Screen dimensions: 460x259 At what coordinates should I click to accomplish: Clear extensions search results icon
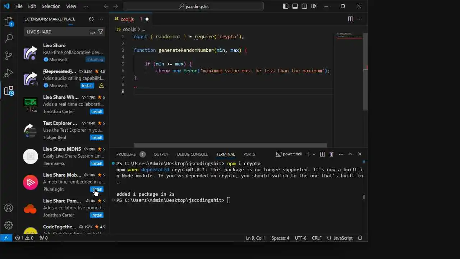point(92,32)
